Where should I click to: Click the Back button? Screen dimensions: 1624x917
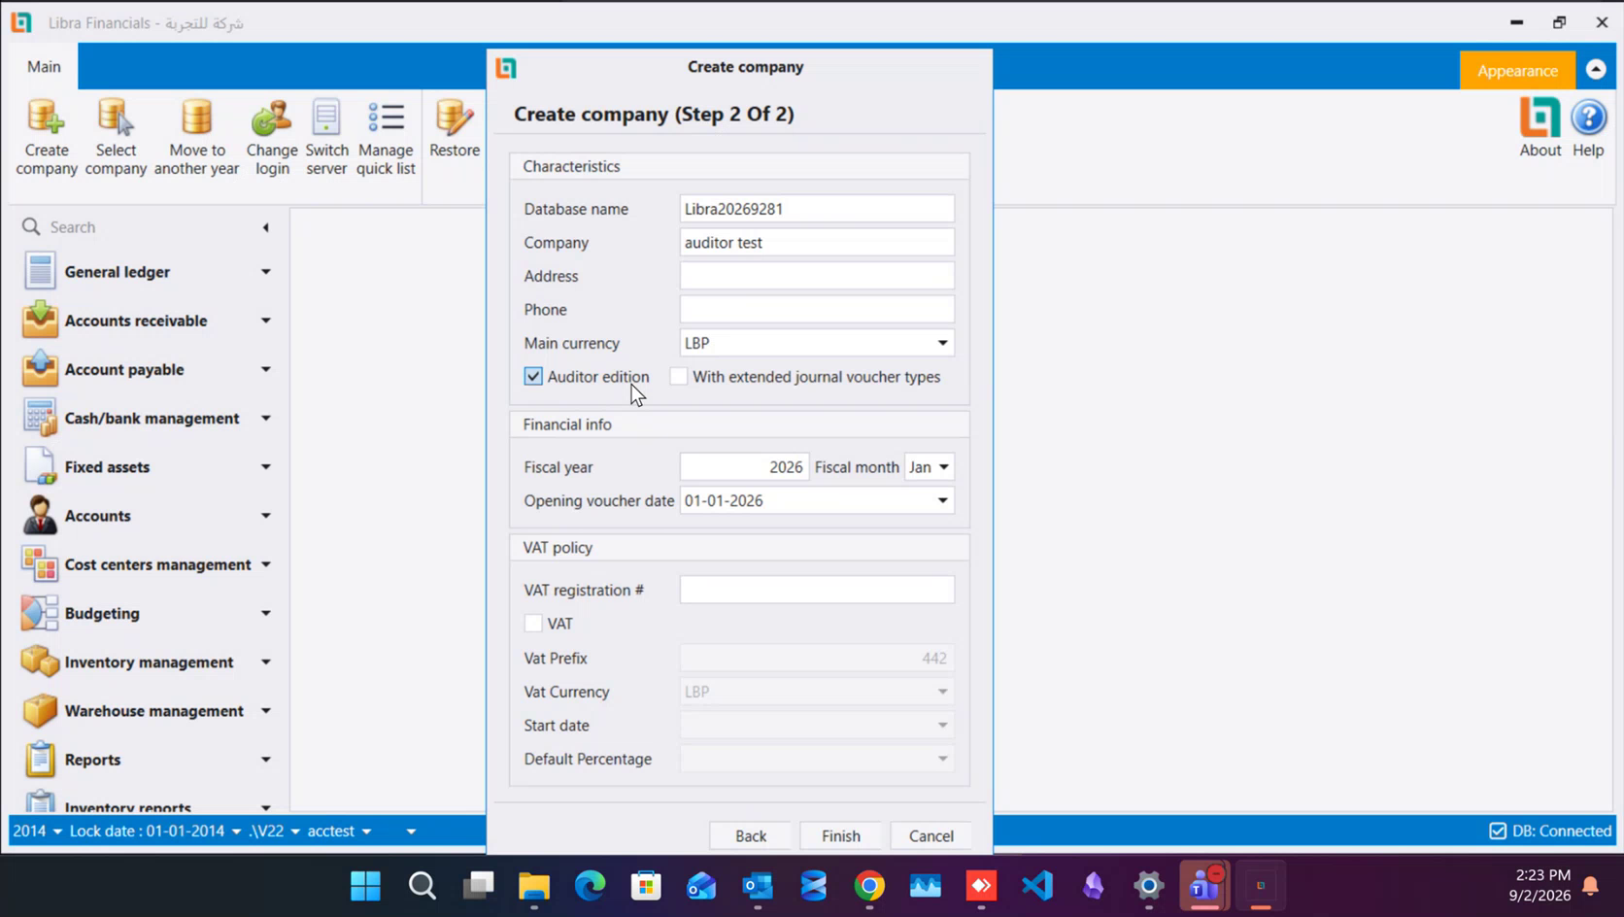pos(750,835)
